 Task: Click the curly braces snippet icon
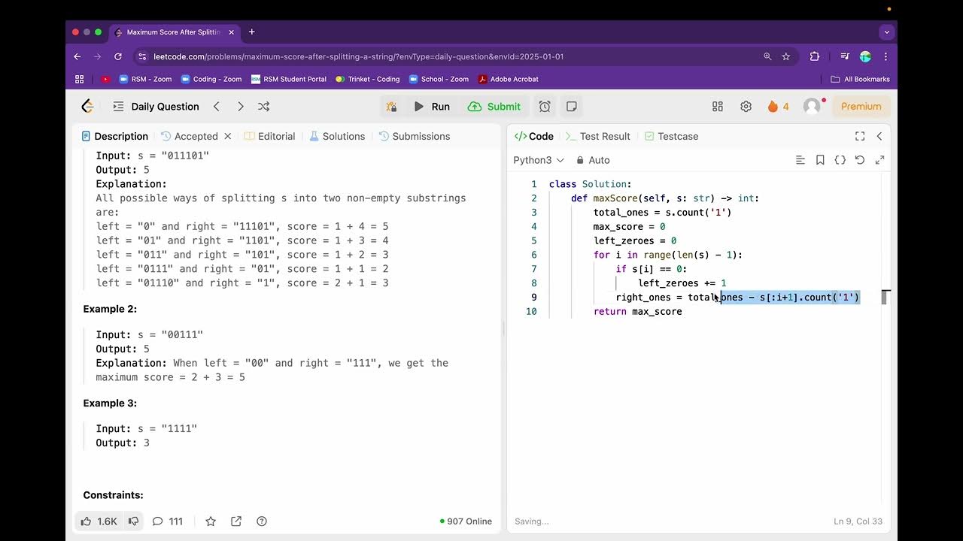point(840,160)
